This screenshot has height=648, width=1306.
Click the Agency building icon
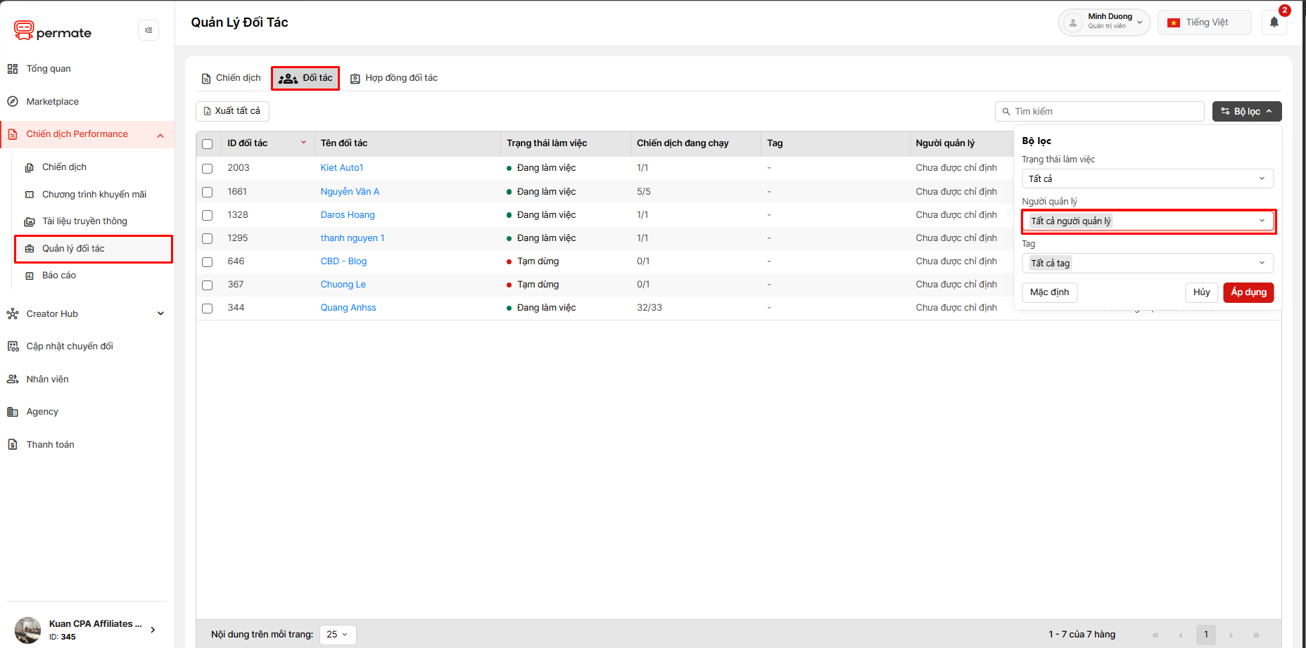pos(13,412)
